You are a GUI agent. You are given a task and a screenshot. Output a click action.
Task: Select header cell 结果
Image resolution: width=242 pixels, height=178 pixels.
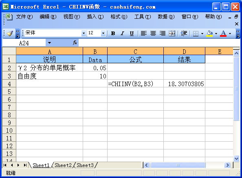[184, 59]
